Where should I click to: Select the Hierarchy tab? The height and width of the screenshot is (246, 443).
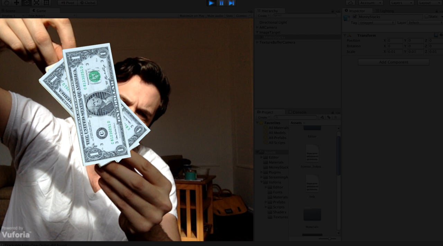270,11
